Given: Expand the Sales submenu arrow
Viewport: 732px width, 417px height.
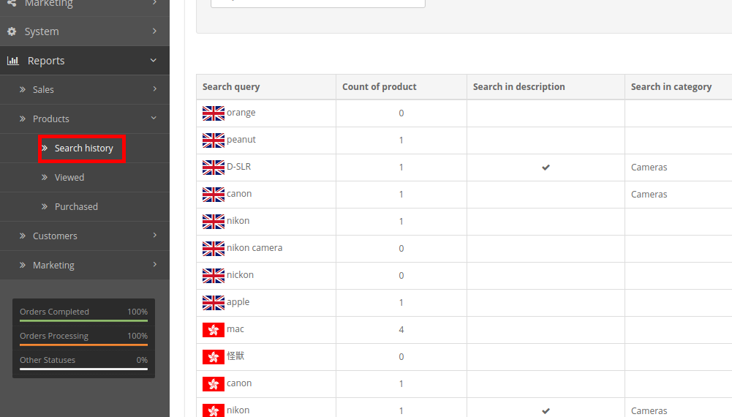Looking at the screenshot, I should pos(154,89).
